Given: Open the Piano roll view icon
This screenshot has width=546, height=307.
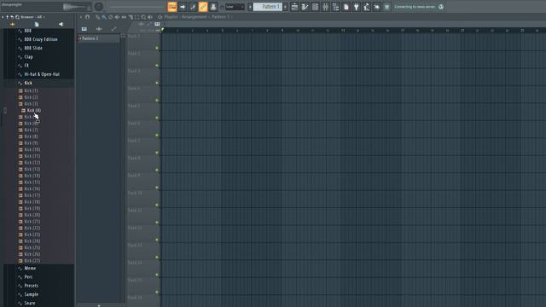Looking at the screenshot, I should pos(305,7).
